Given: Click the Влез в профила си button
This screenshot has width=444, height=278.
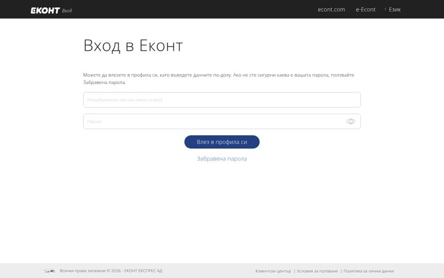Looking at the screenshot, I should [222, 142].
